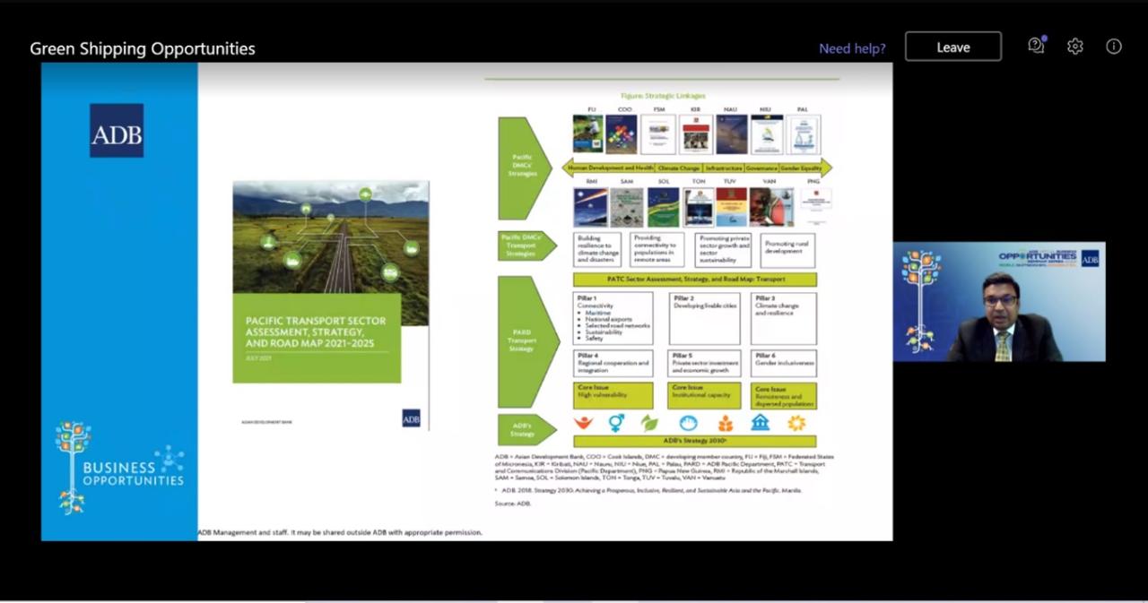Show event information via the info icon

pyautogui.click(x=1114, y=47)
